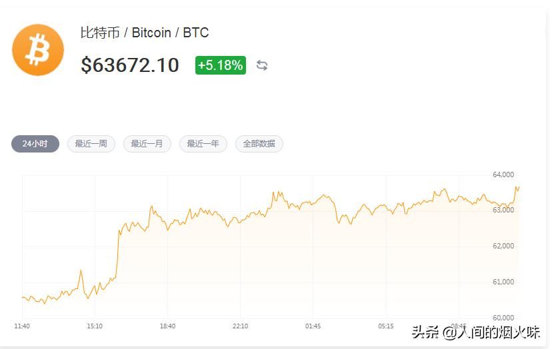Select the 最近一年 range button
The height and width of the screenshot is (349, 550).
[x=203, y=144]
